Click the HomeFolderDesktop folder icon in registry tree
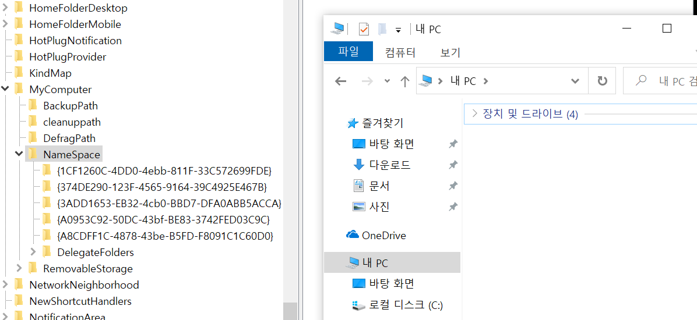This screenshot has width=697, height=320. click(19, 8)
